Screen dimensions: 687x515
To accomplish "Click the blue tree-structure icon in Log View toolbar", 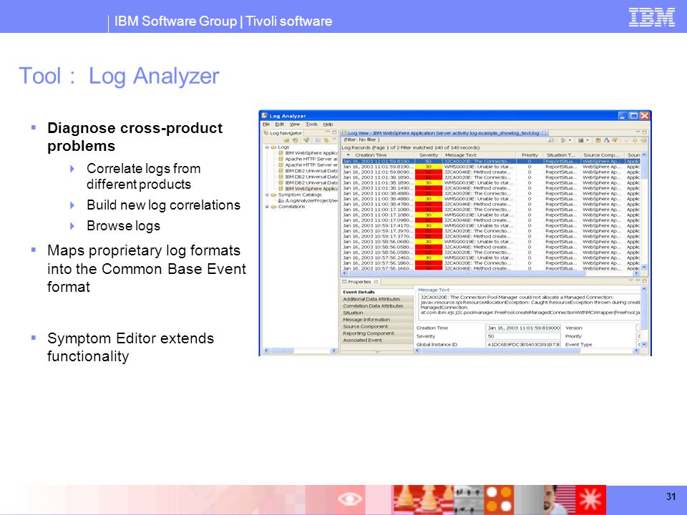I will pyautogui.click(x=607, y=140).
